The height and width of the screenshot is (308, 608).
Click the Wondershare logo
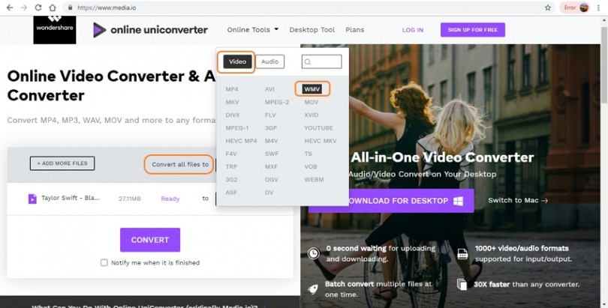(55, 29)
